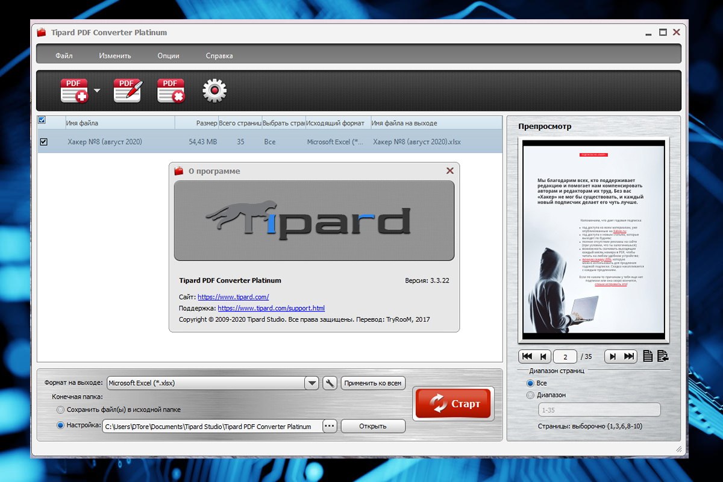The width and height of the screenshot is (723, 482).
Task: Click the page extract document icon
Action: 663,356
